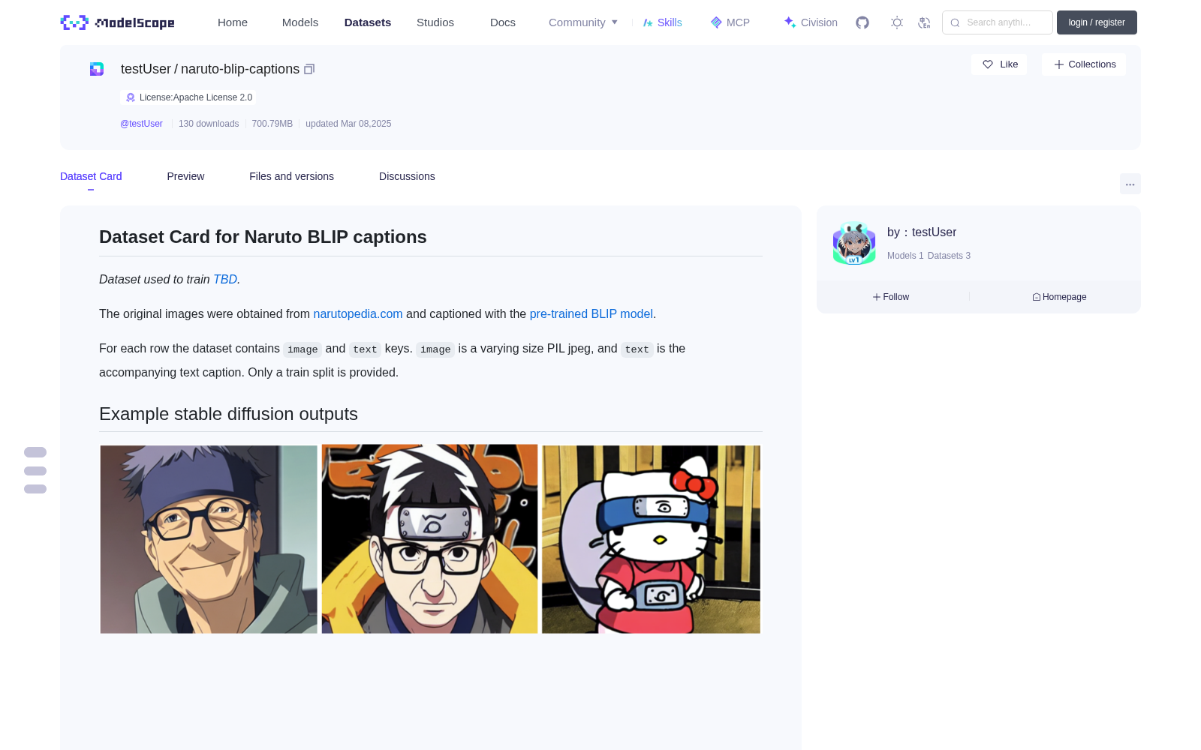
Task: Click 'Dataset Card for Naruto BLIP captions' heading
Action: [x=263, y=237]
